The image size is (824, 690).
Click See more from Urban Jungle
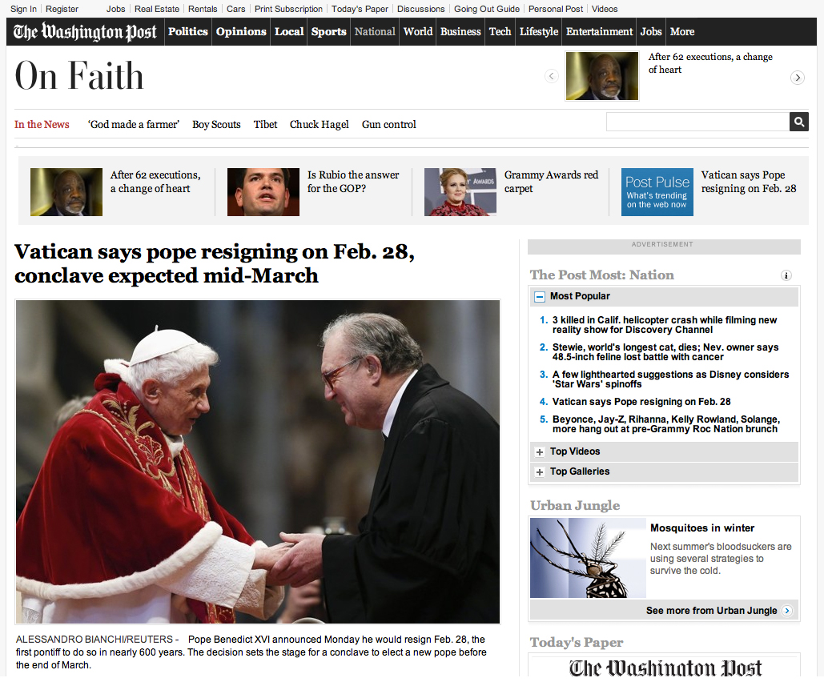712,611
